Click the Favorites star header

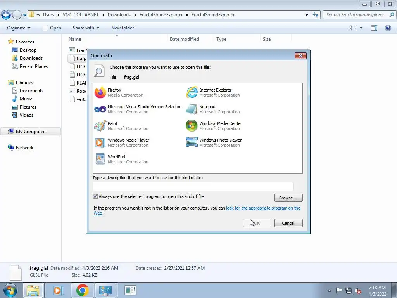(x=21, y=42)
